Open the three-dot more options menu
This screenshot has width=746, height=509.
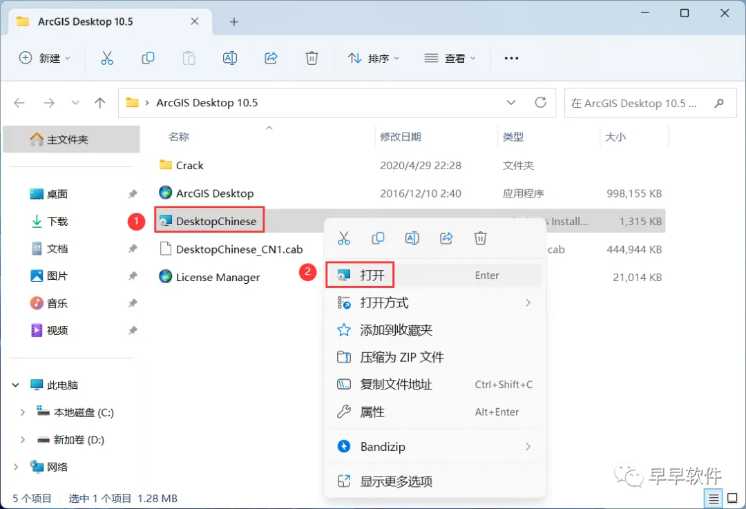[511, 58]
